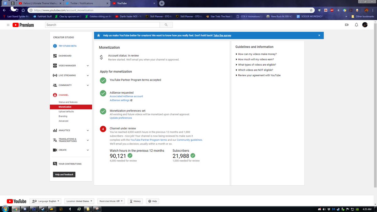Click the Live Streaming broadcast icon
This screenshot has height=212, width=377.
(55, 75)
